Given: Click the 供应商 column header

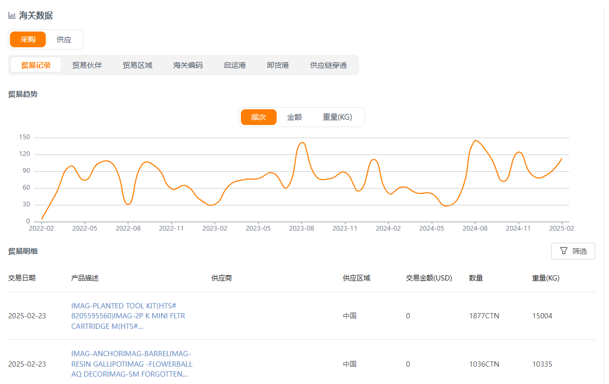Looking at the screenshot, I should pos(221,278).
